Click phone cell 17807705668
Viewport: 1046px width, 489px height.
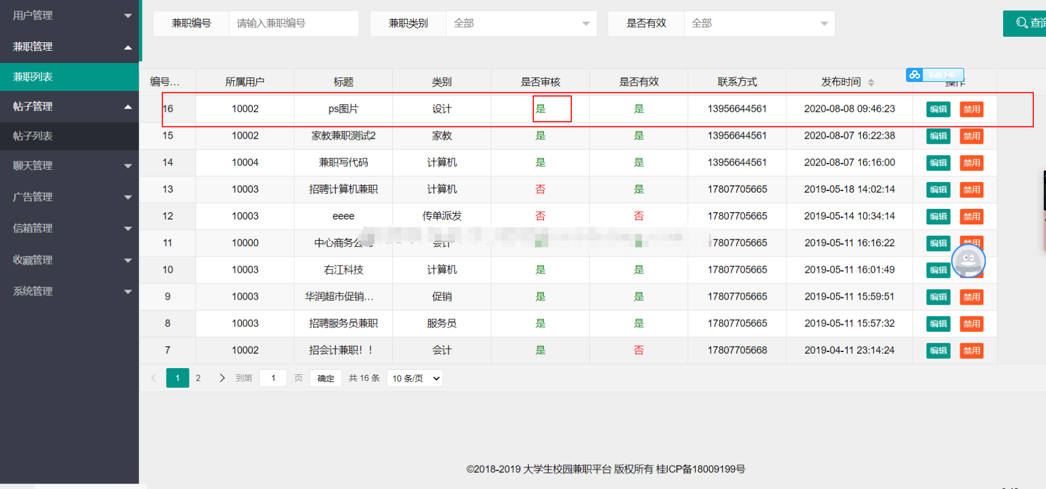click(737, 350)
